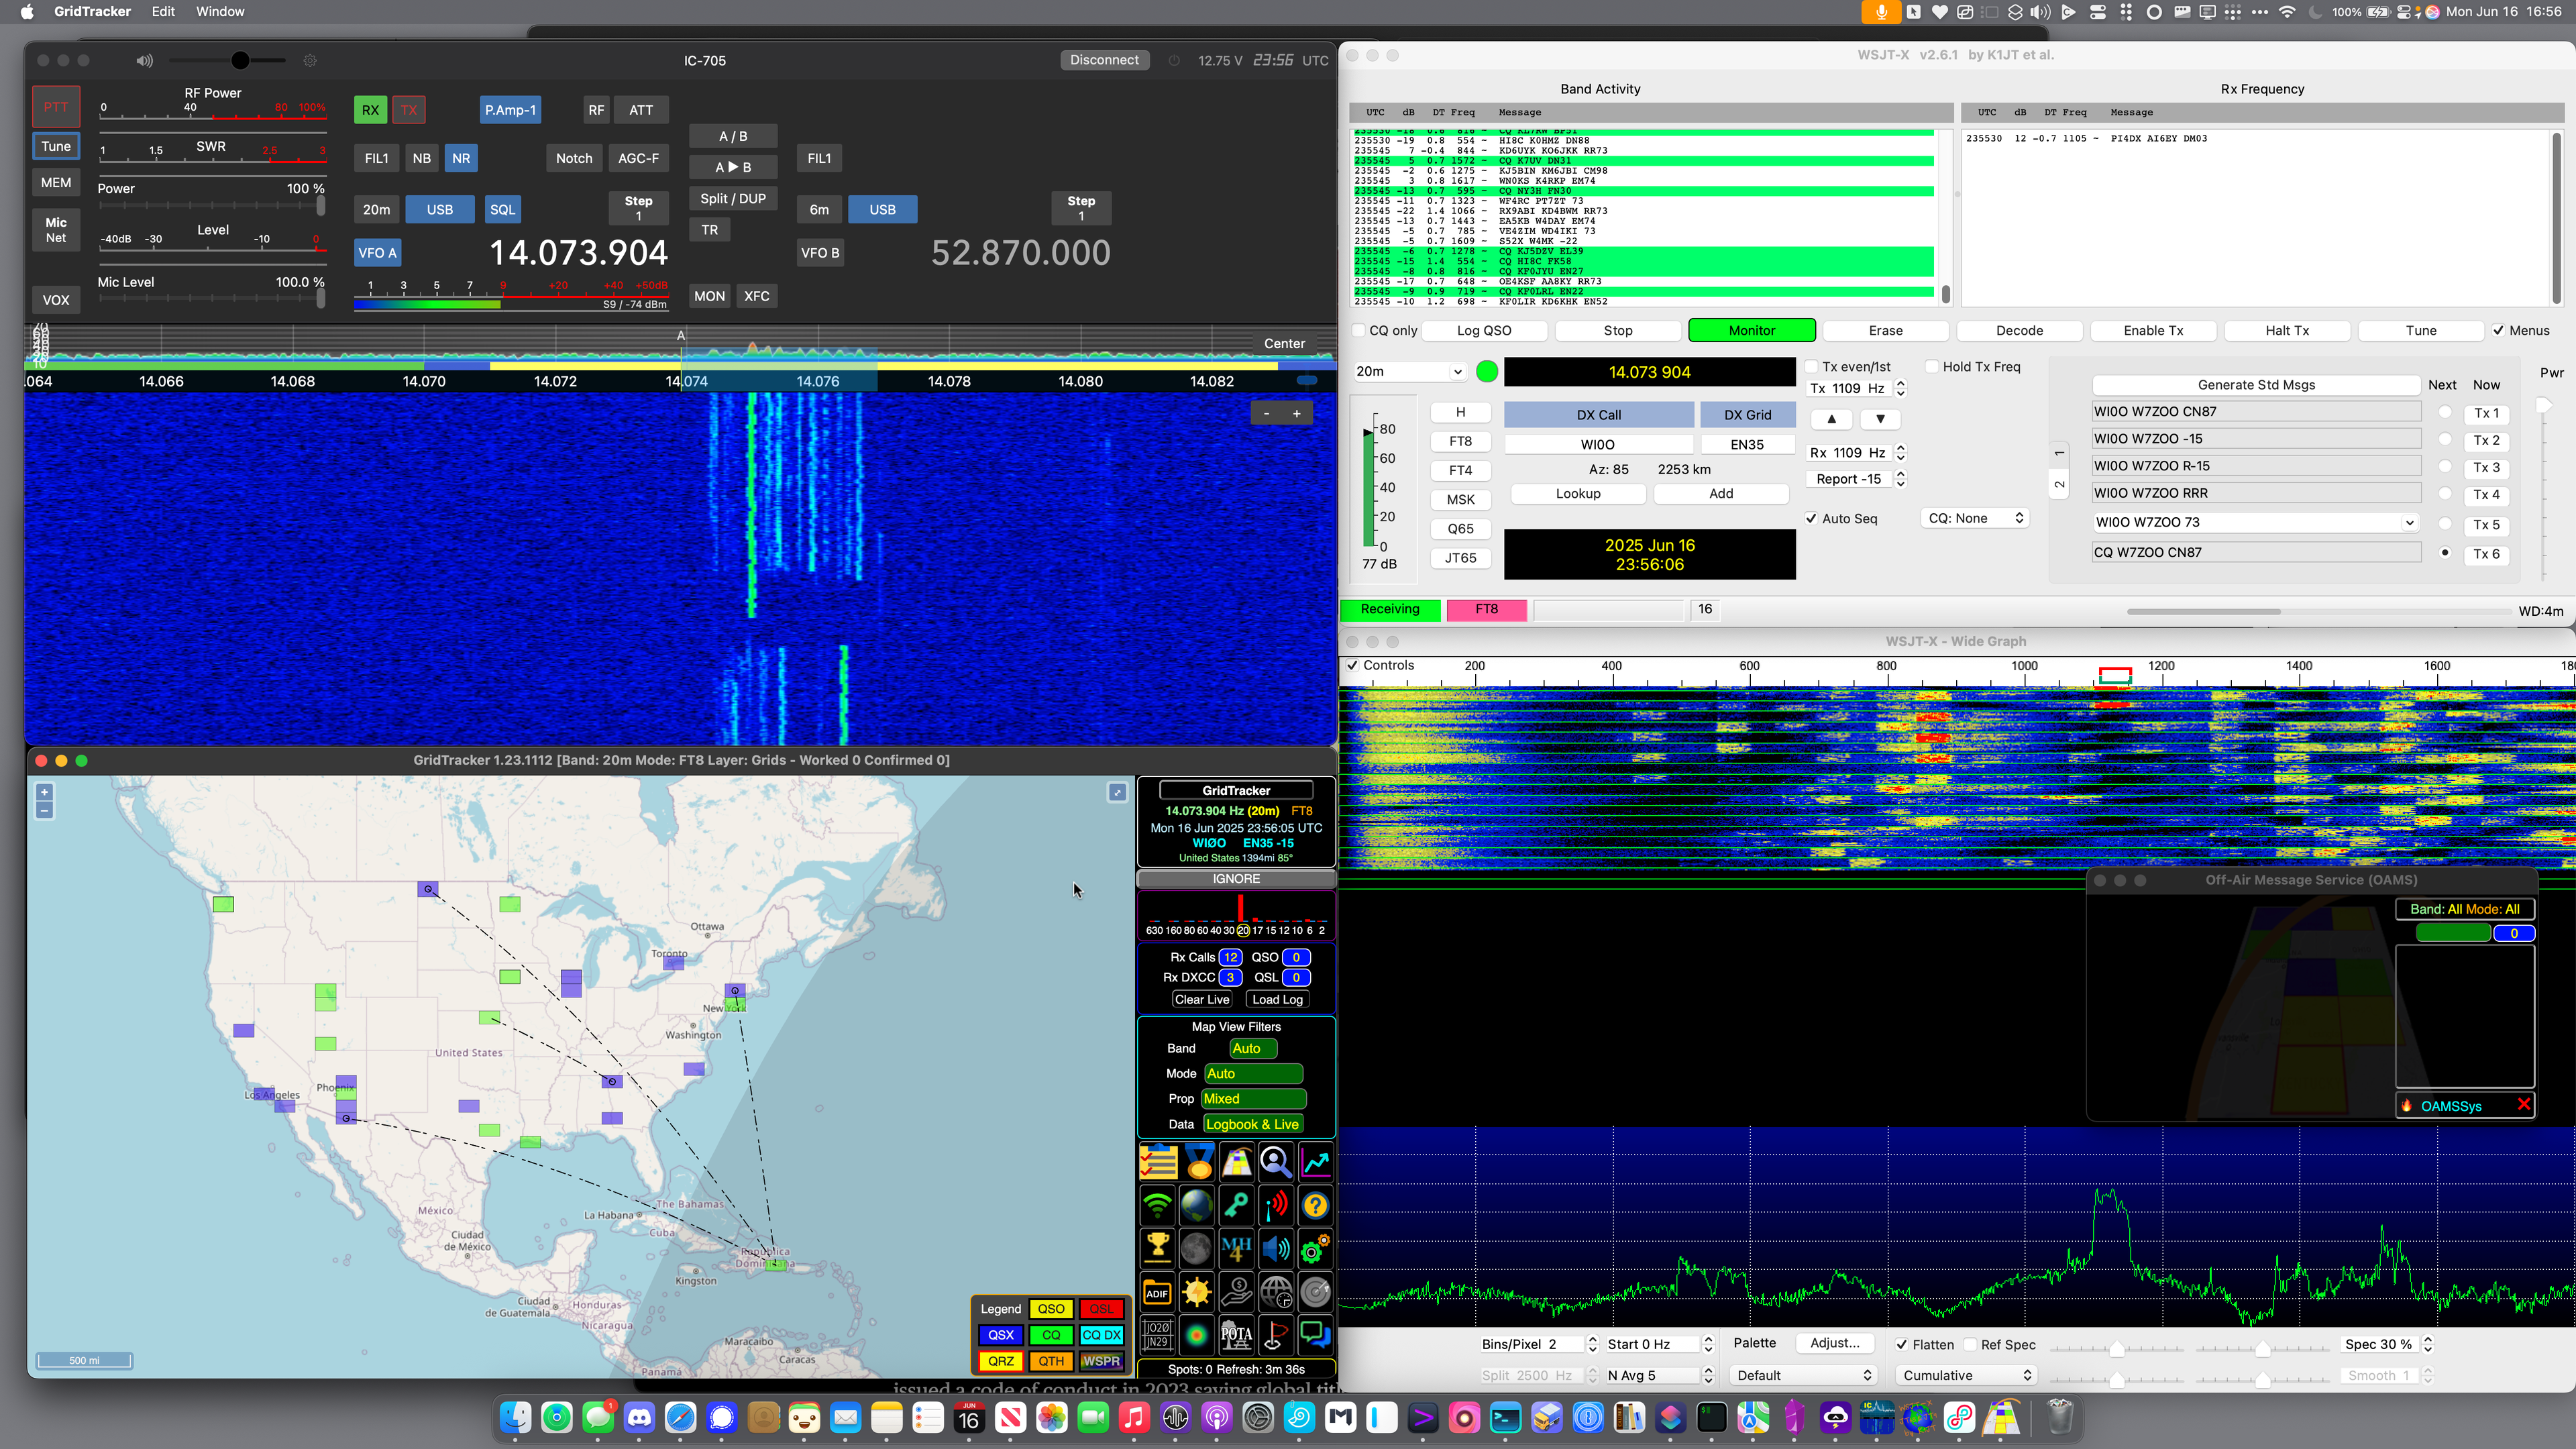This screenshot has height=1449, width=2576.
Task: Adjust the IC-705 volume slider knob
Action: [x=240, y=61]
